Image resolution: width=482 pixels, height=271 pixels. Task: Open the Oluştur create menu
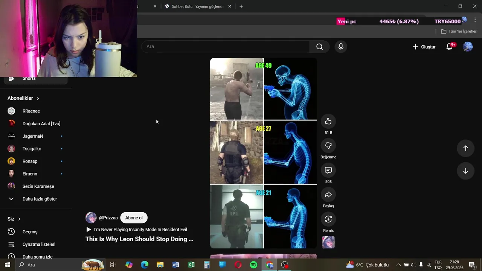click(424, 47)
